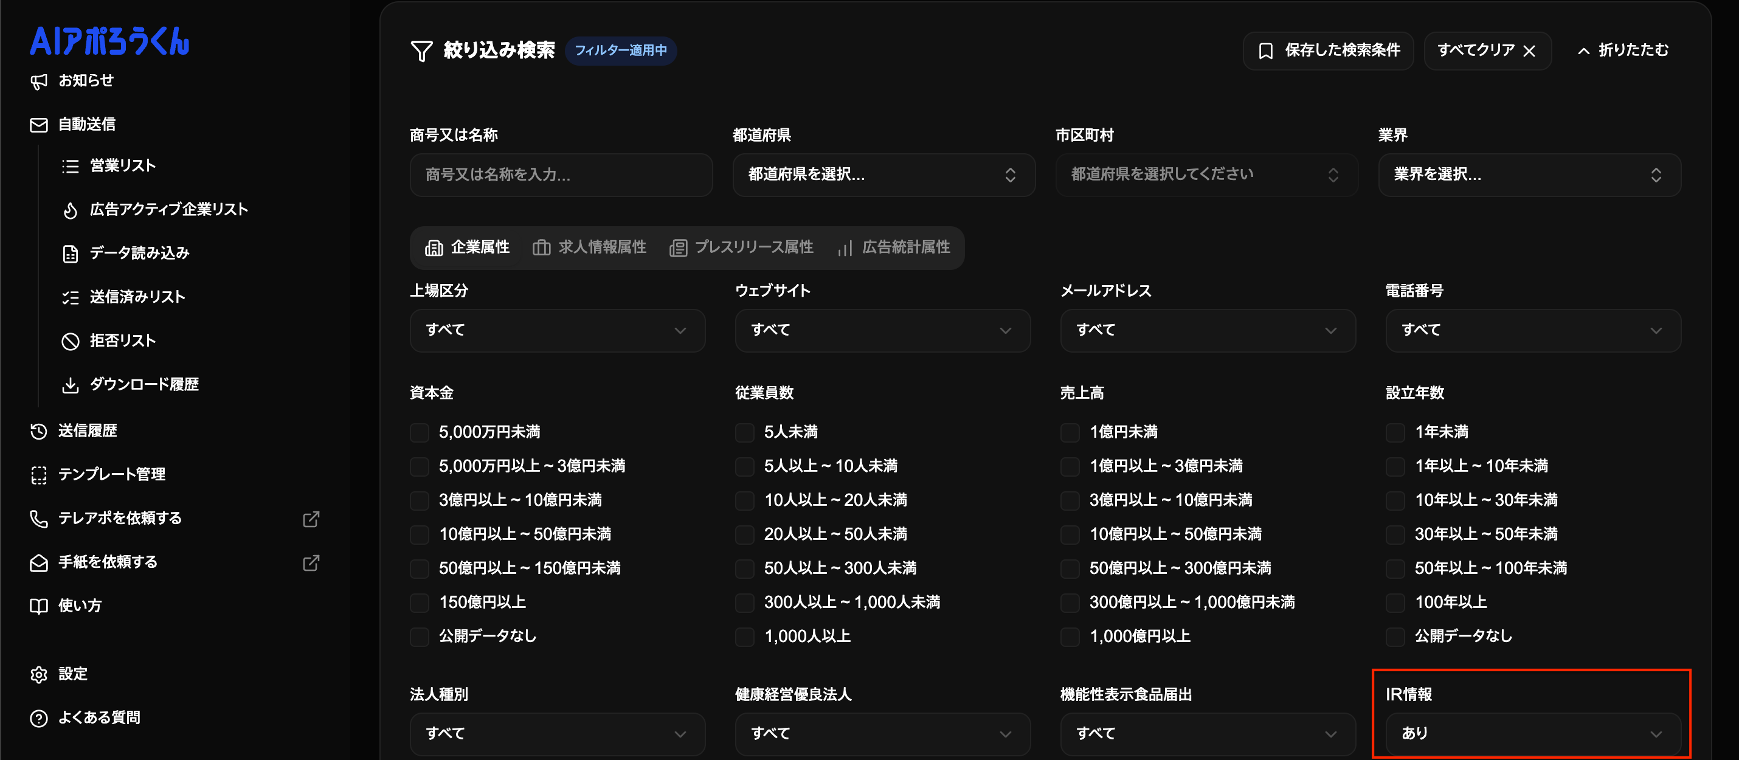
Task: Click the 商号又は名称 input field
Action: pos(561,176)
